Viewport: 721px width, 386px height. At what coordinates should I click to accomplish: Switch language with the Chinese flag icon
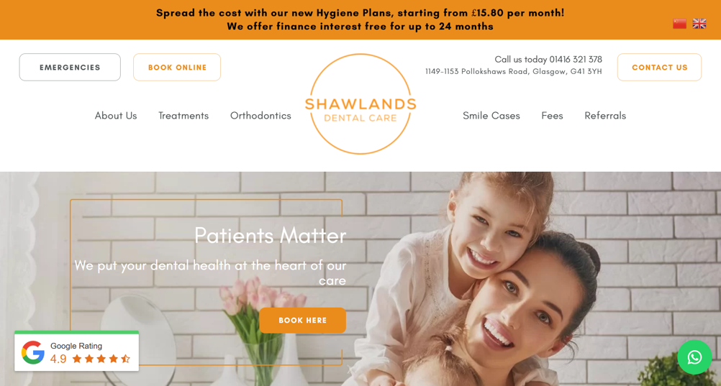pos(679,24)
